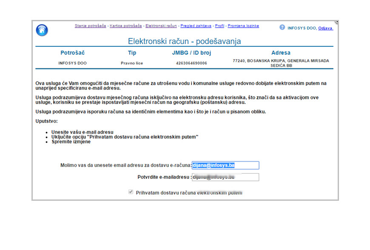370x250 pixels.
Task: Click the blue home icon
Action: [x=42, y=31]
